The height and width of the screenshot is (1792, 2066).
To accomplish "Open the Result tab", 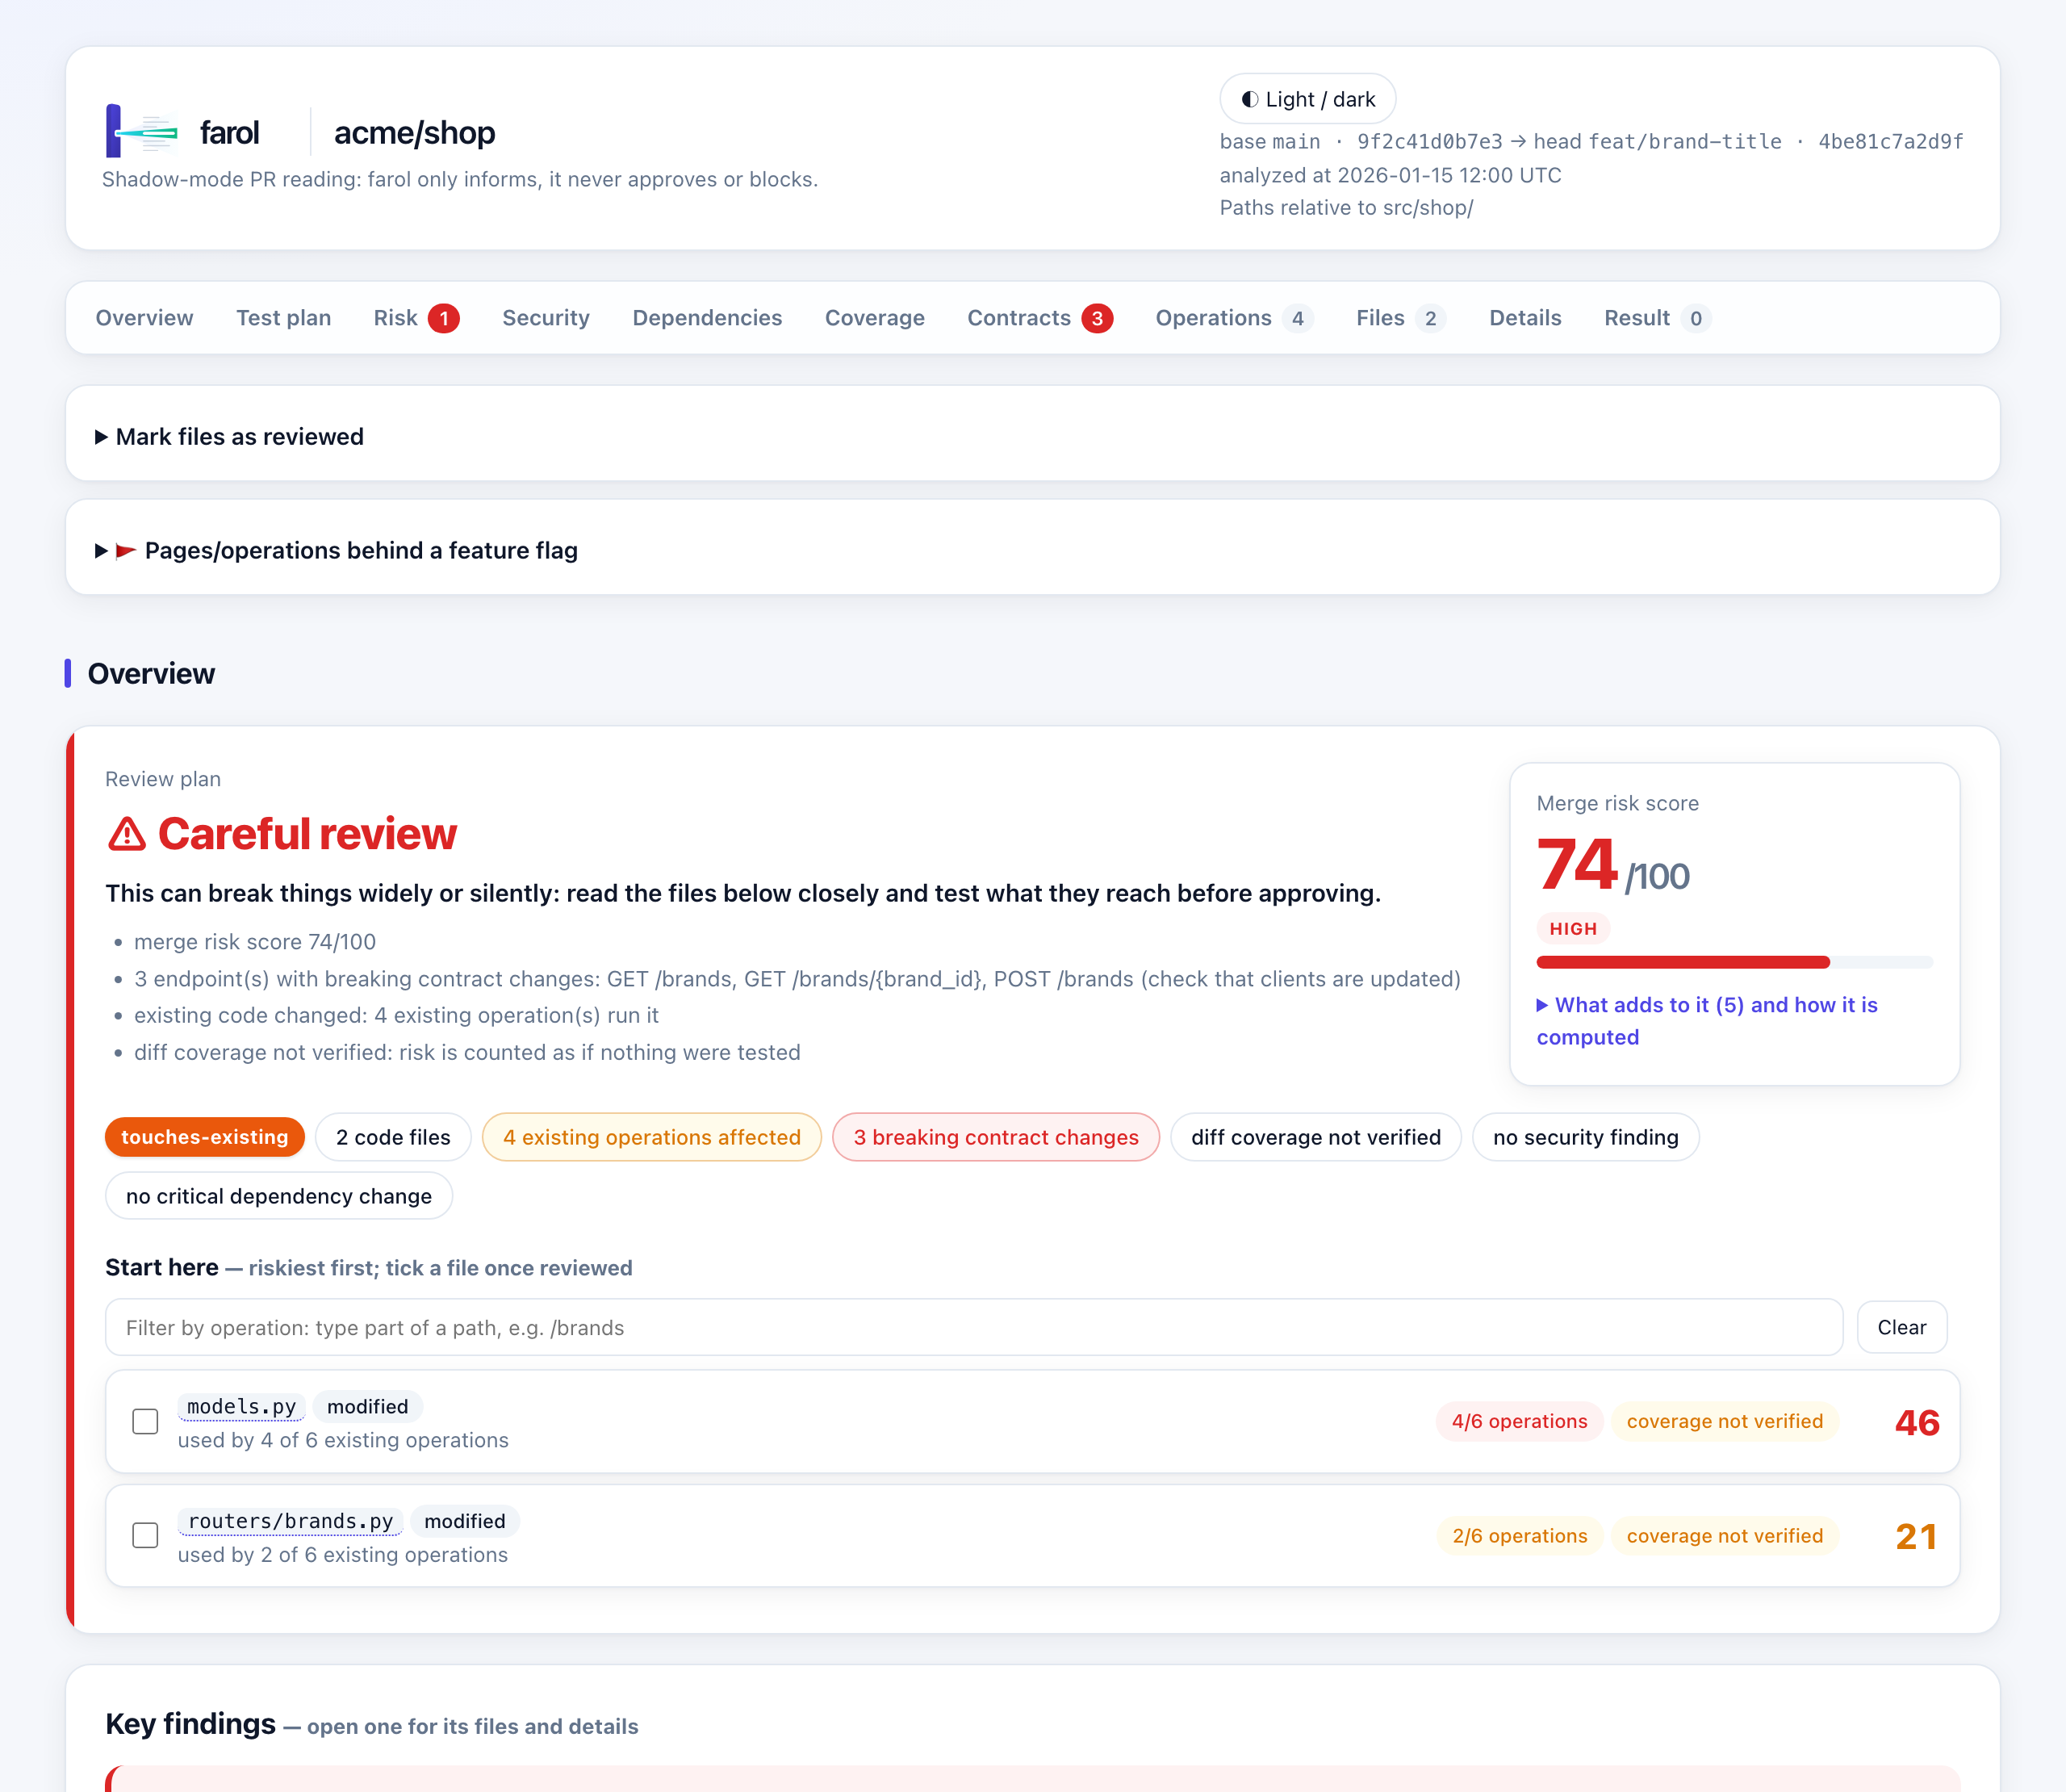I will click(1657, 318).
